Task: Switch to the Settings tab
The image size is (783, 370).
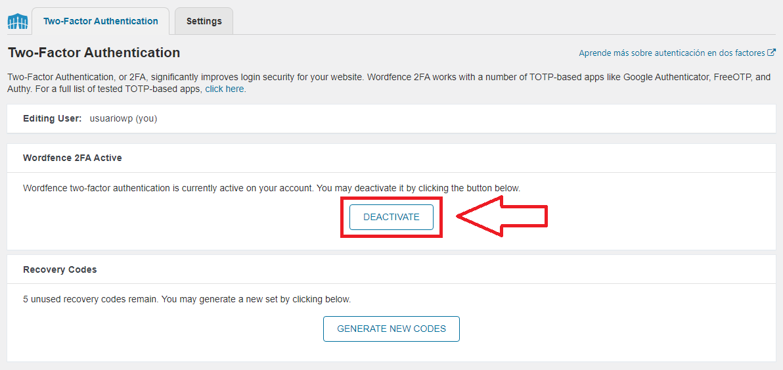Action: [x=204, y=21]
